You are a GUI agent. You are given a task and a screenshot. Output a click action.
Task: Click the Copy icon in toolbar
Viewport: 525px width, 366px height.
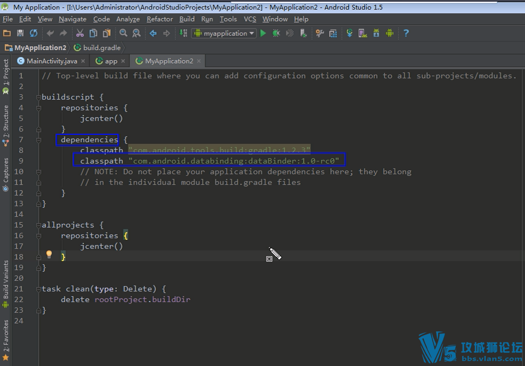click(x=93, y=33)
